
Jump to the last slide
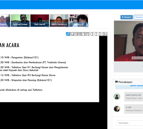[102, 34]
